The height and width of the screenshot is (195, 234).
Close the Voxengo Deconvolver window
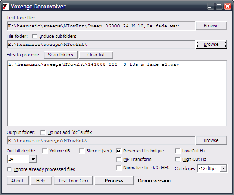pos(228,6)
